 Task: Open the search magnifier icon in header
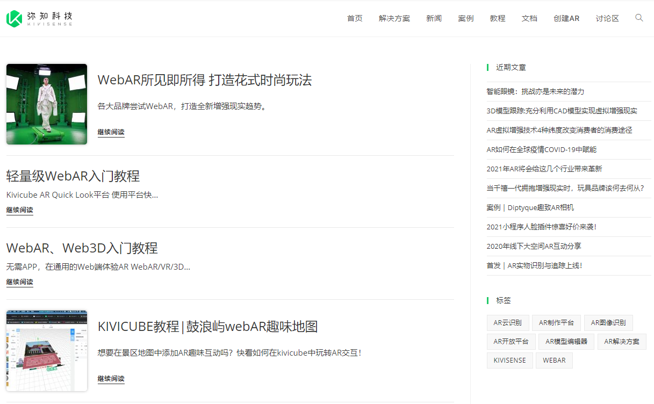[x=639, y=18]
